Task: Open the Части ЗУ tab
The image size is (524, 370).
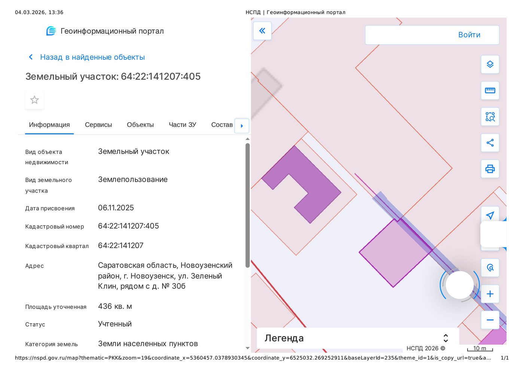Action: [x=182, y=125]
